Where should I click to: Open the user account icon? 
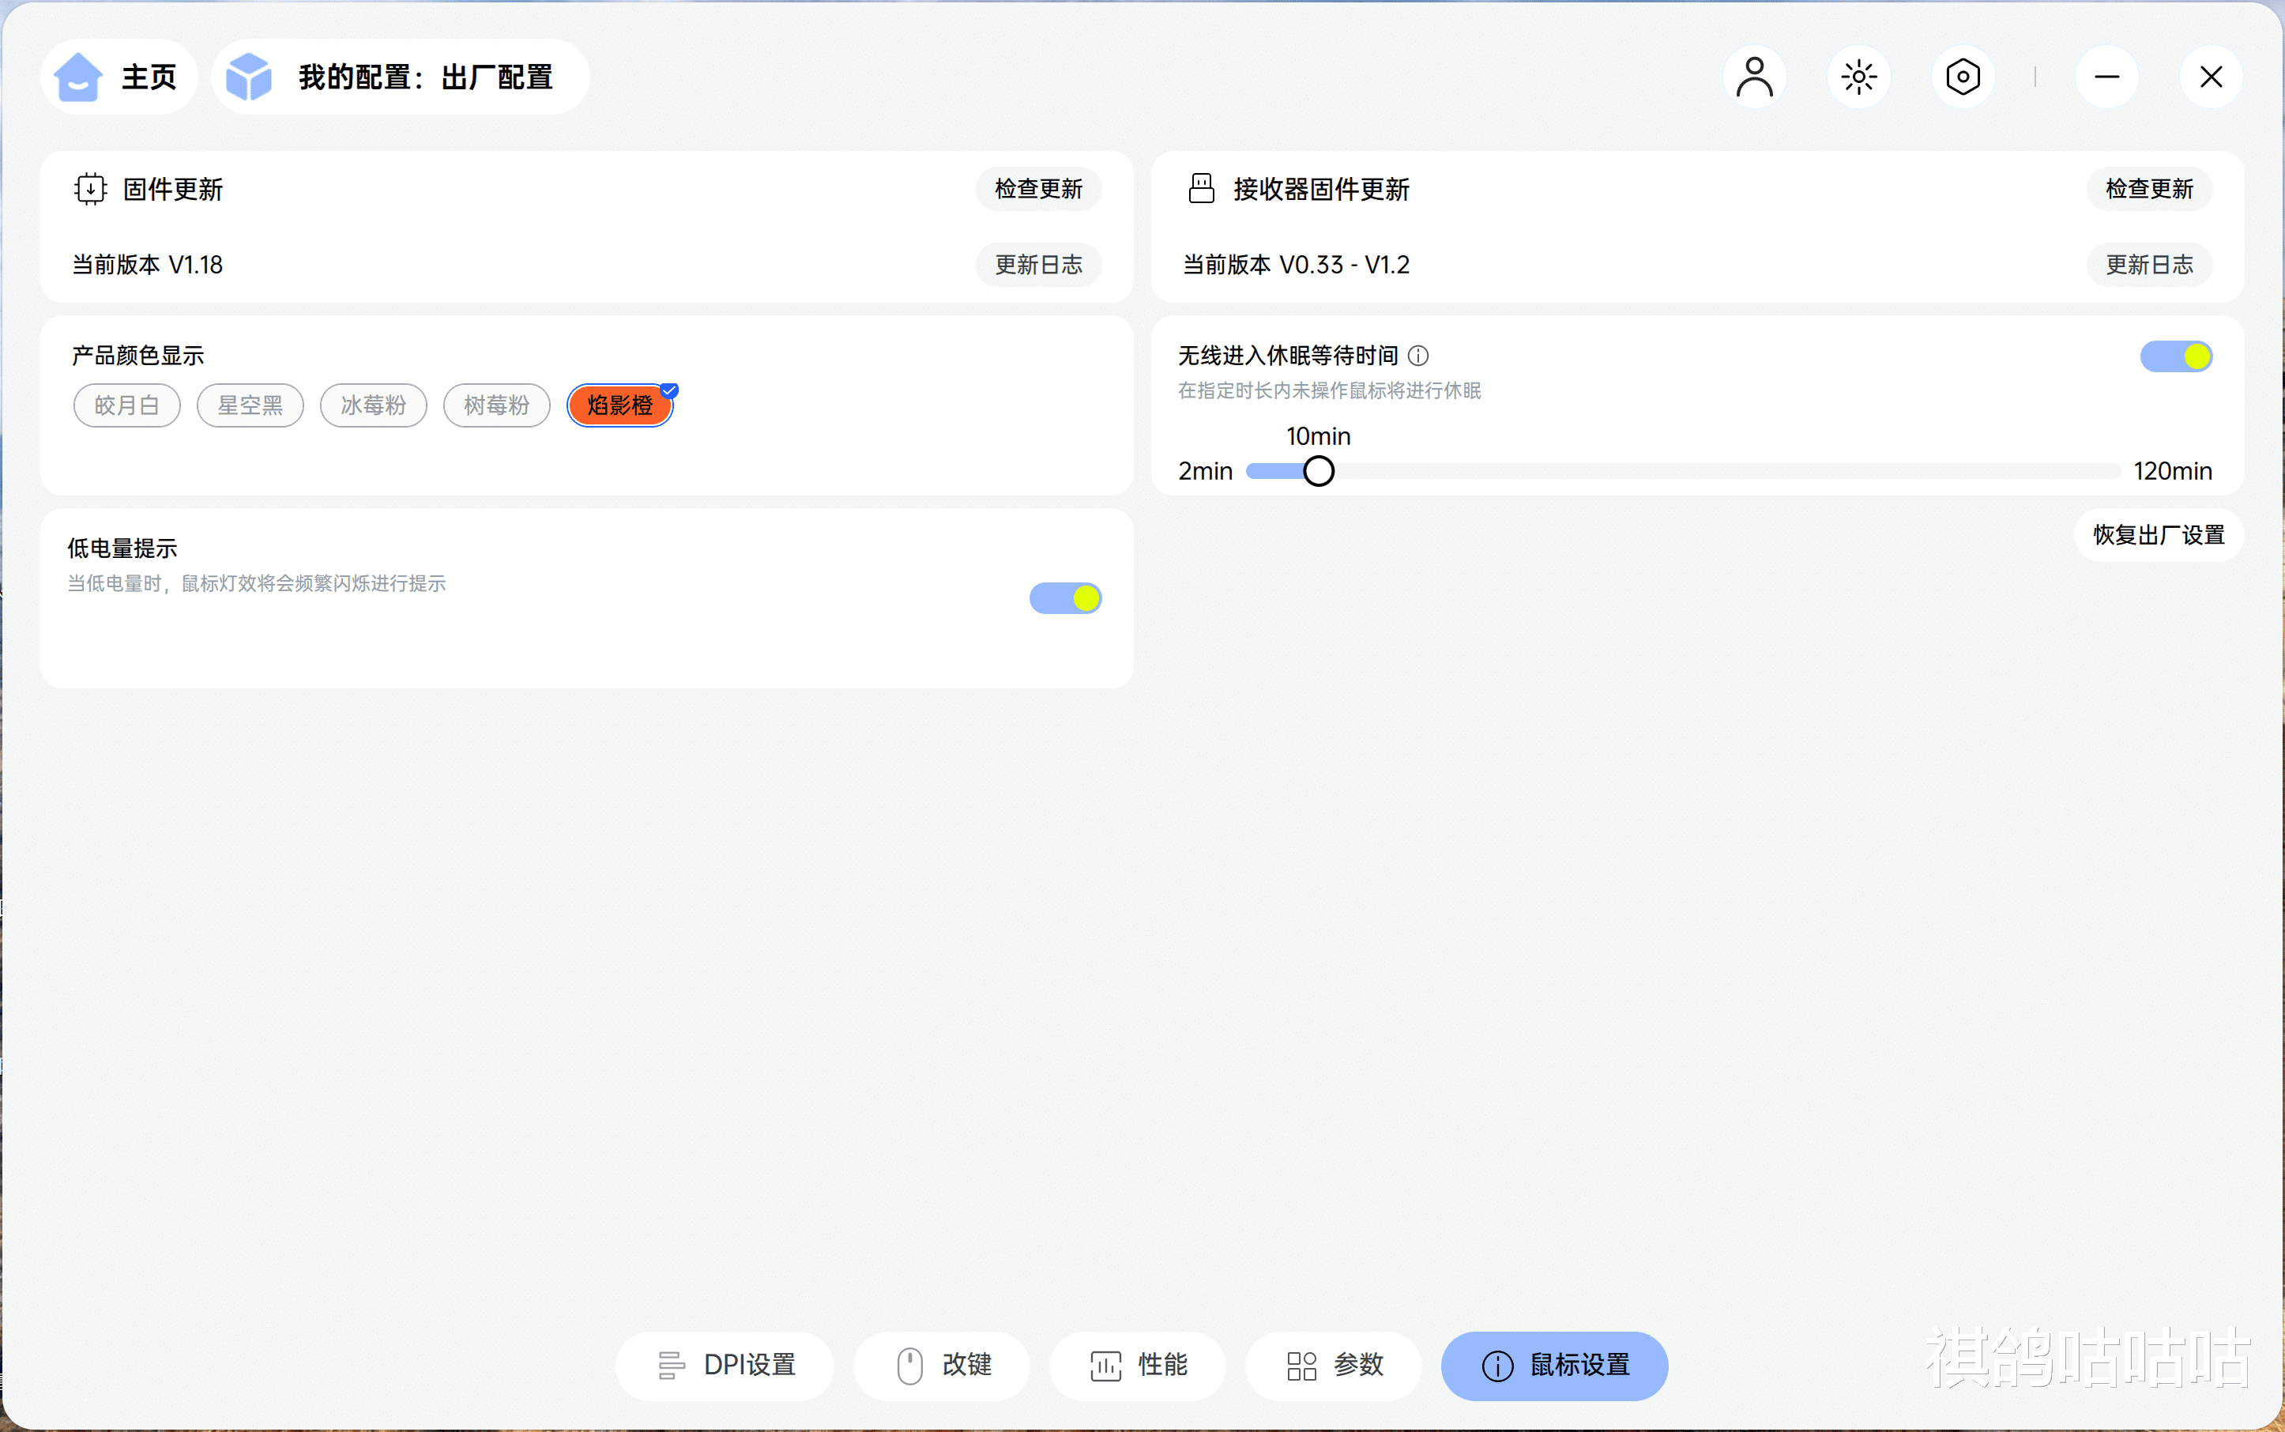tap(1754, 77)
